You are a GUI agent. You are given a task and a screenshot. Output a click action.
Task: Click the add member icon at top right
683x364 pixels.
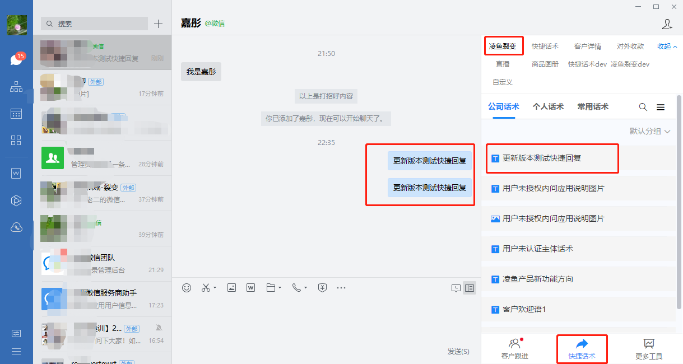tap(667, 24)
